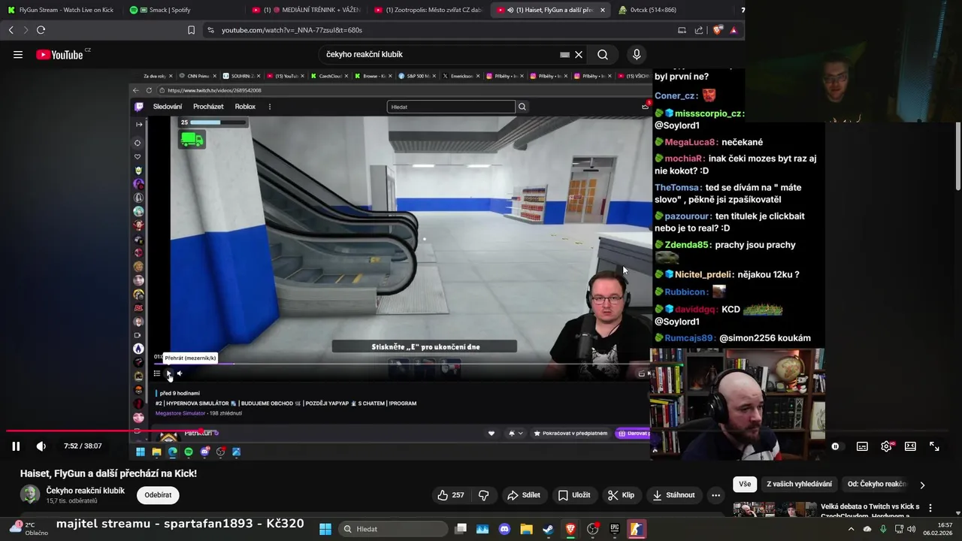Open options menu for Velká debata video

(930, 508)
